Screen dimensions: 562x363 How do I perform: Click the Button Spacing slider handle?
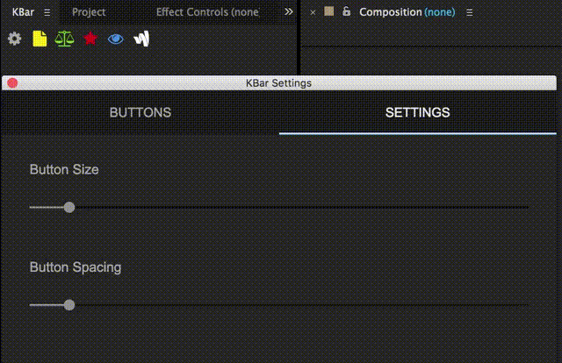coord(69,305)
